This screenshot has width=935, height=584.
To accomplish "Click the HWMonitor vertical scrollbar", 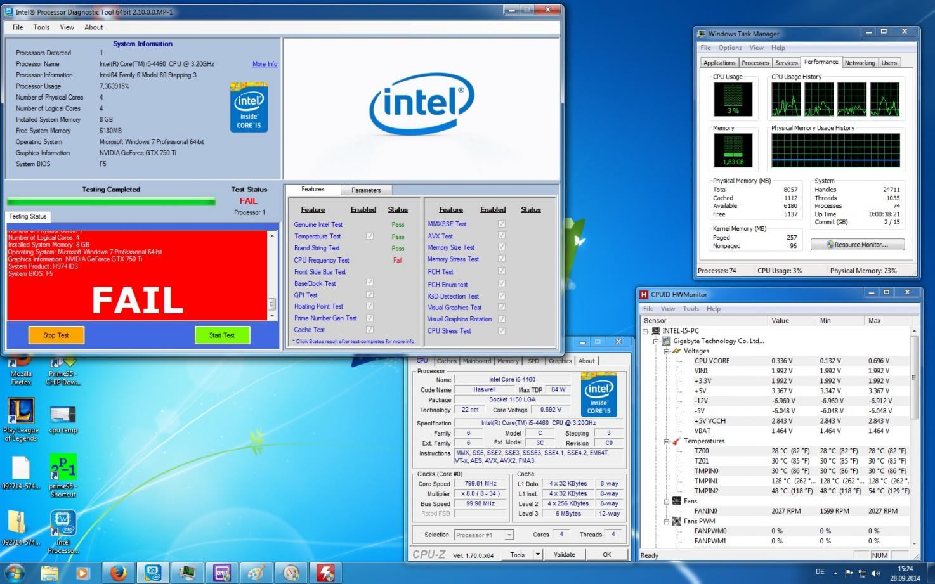I will [x=914, y=438].
